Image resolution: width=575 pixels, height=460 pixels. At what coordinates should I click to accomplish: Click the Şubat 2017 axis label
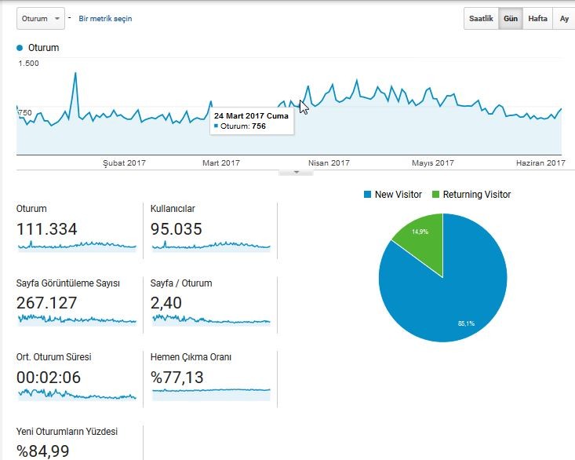click(124, 162)
